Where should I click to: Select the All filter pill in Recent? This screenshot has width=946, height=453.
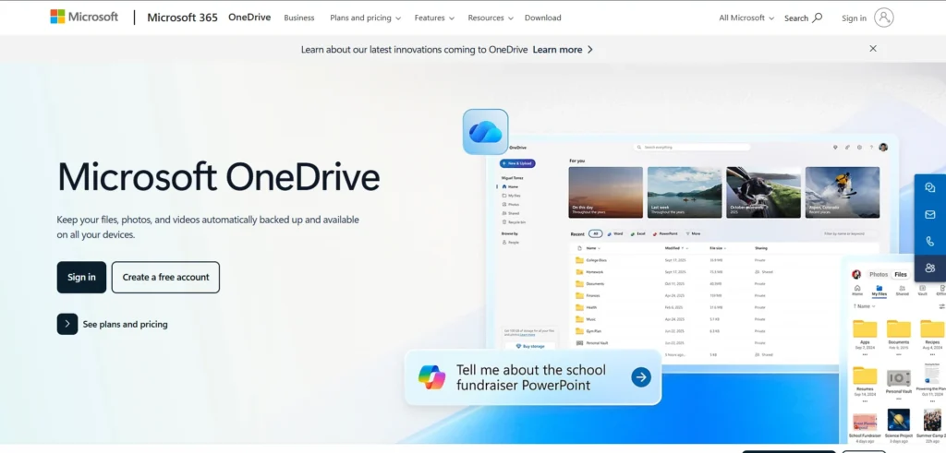tap(596, 233)
